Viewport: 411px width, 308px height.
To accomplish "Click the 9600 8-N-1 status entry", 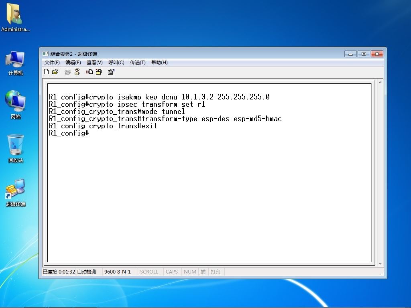I will coord(118,272).
